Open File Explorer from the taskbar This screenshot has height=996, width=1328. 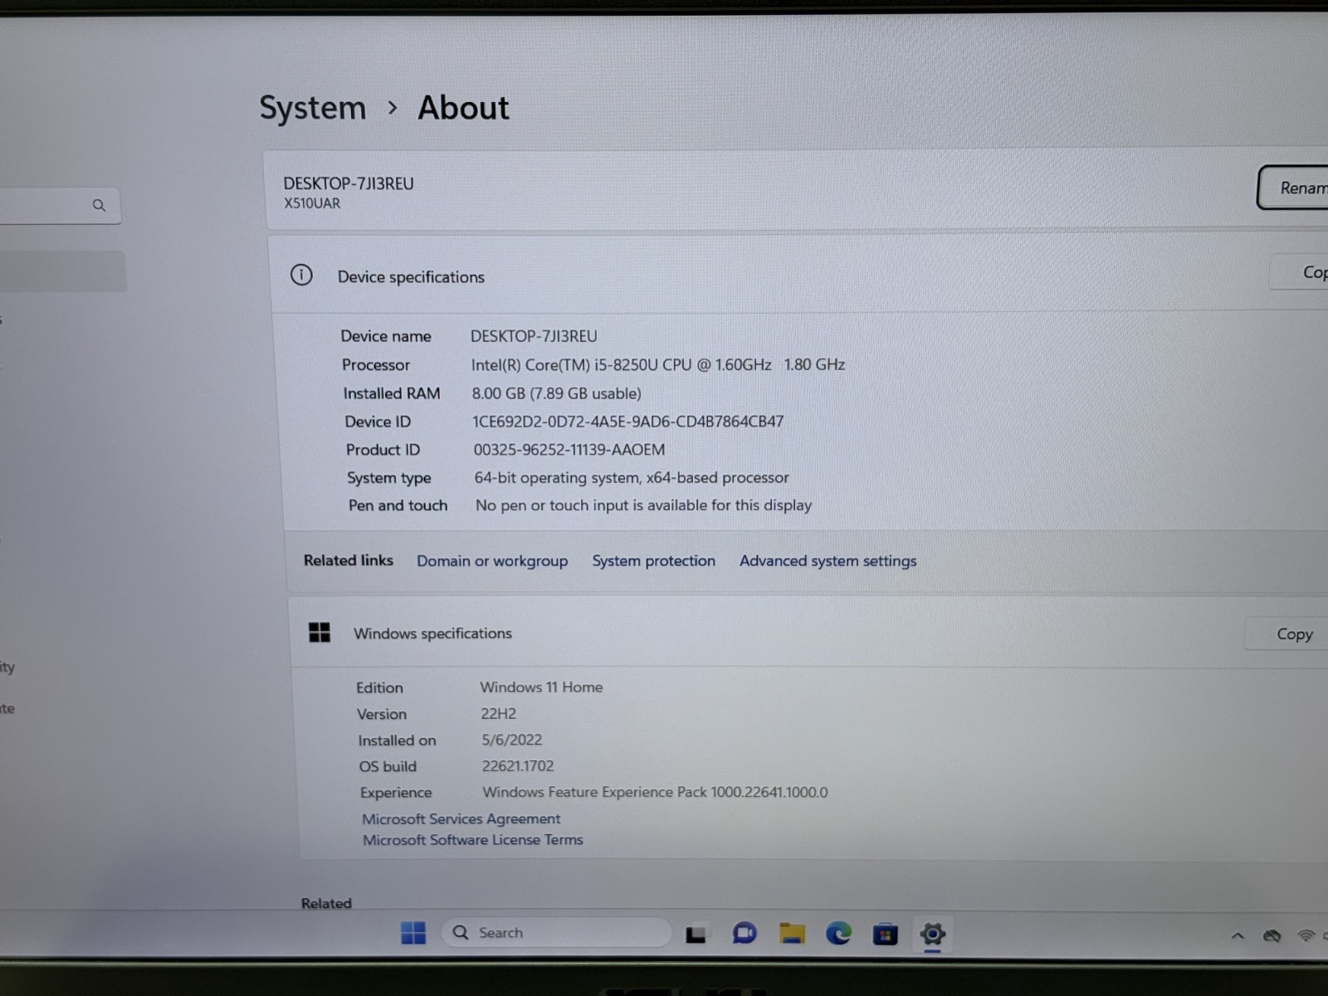point(792,934)
